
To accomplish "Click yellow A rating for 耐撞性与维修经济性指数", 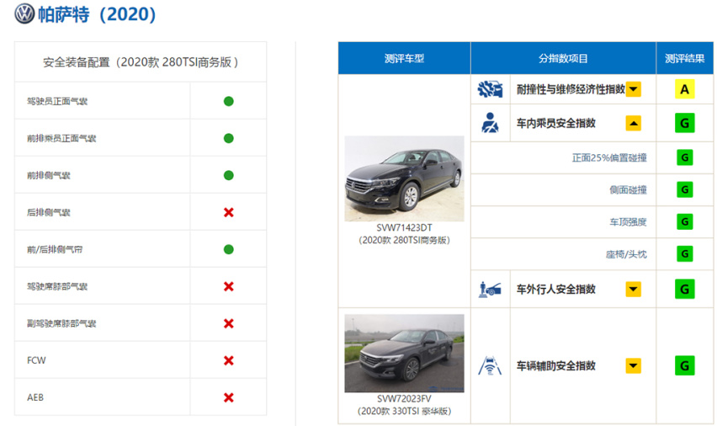I will pyautogui.click(x=684, y=89).
